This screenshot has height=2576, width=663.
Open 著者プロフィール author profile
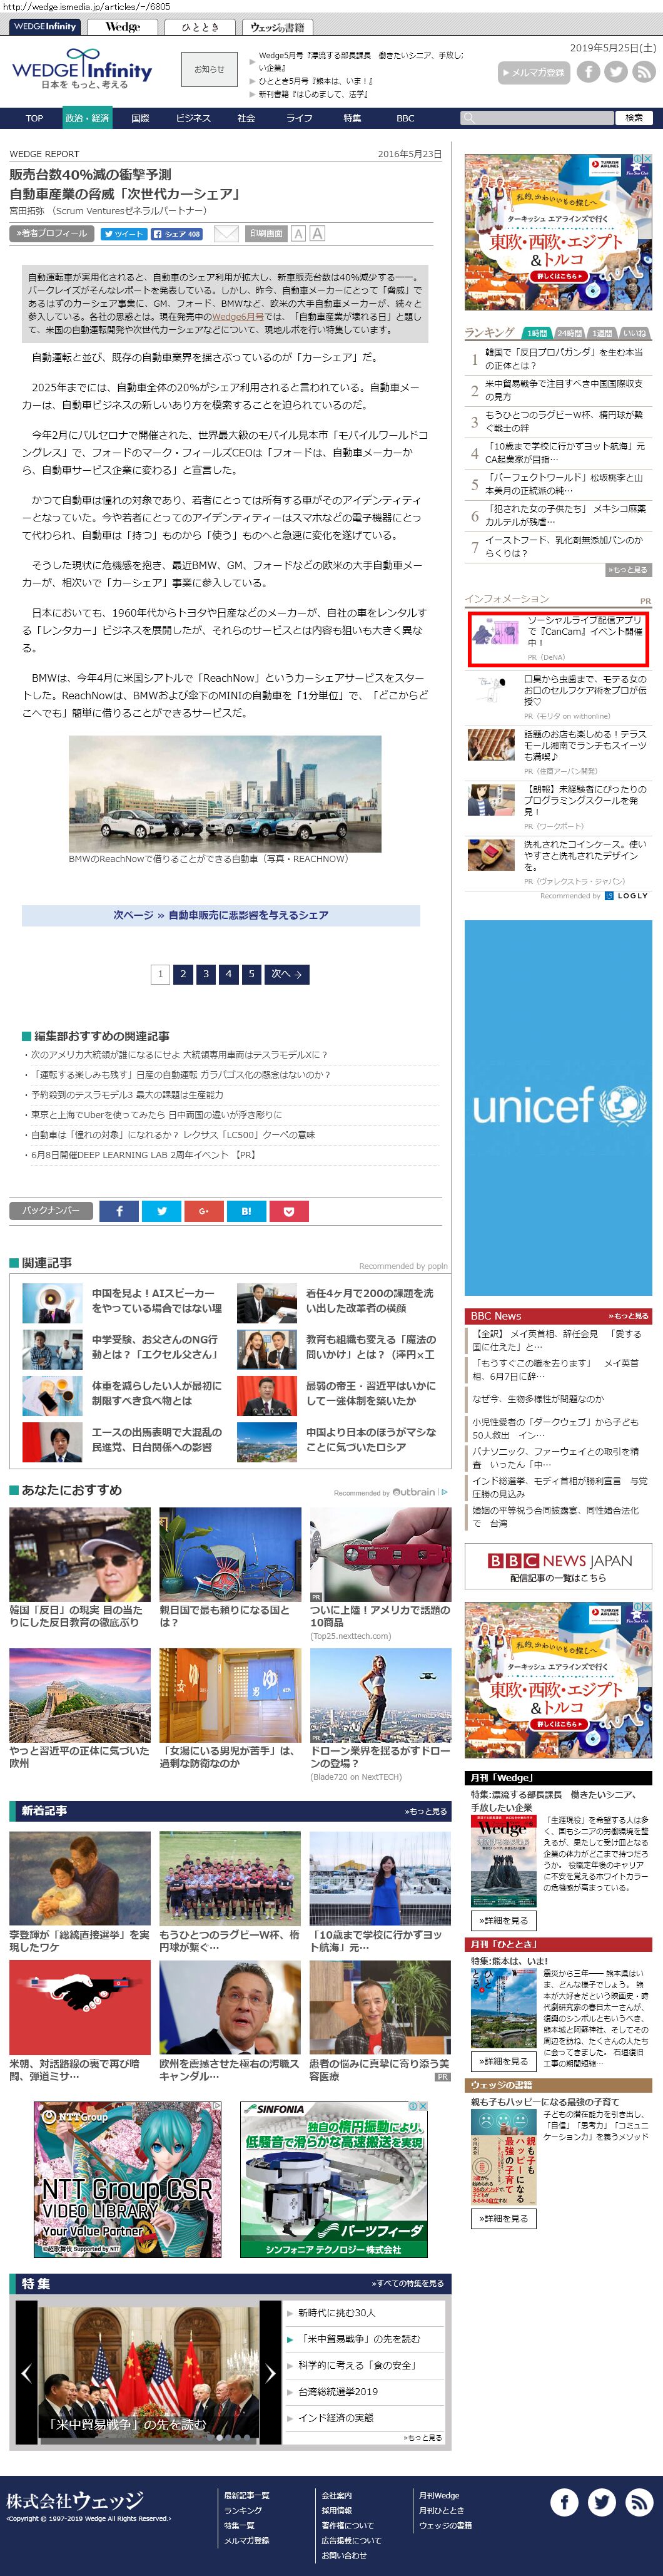click(52, 234)
